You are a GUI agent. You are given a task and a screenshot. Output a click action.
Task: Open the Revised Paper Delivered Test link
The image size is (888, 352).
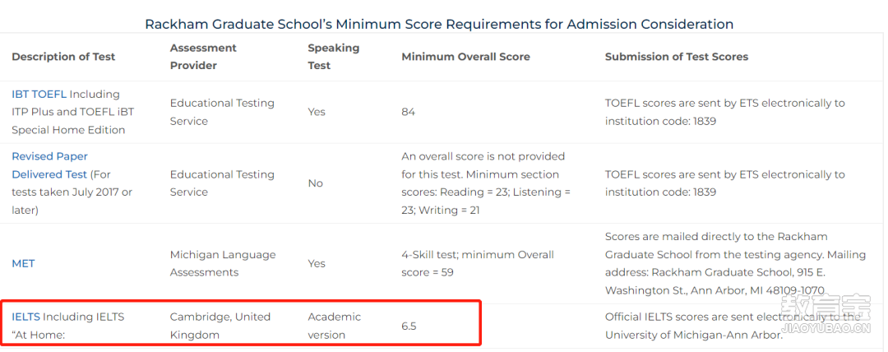click(x=50, y=165)
